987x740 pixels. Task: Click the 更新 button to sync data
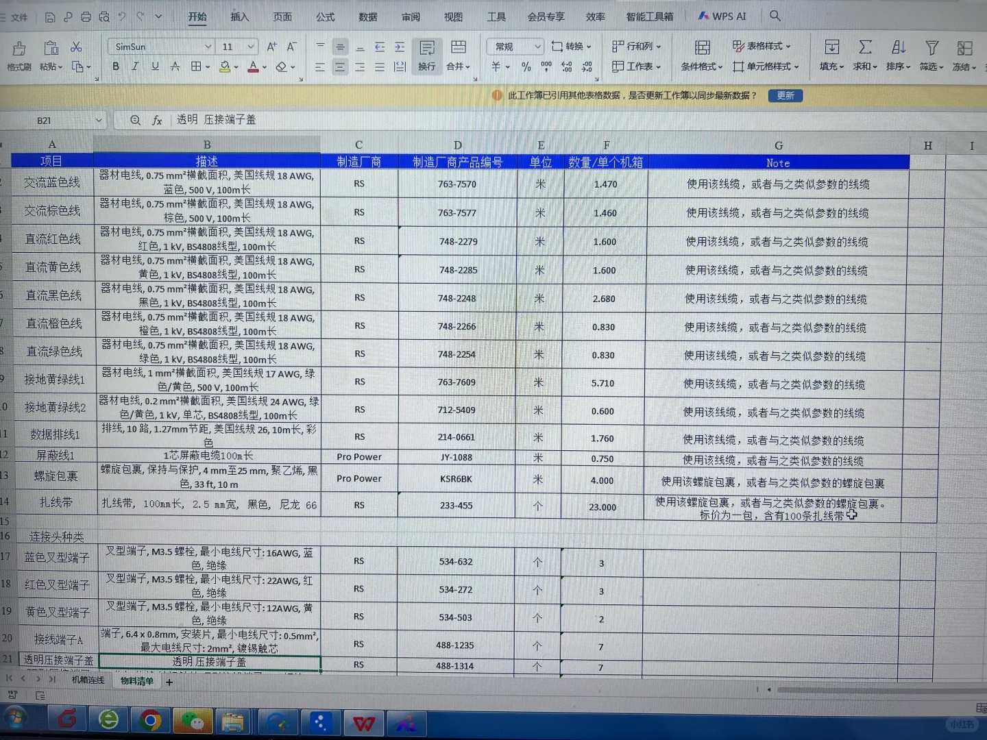785,95
